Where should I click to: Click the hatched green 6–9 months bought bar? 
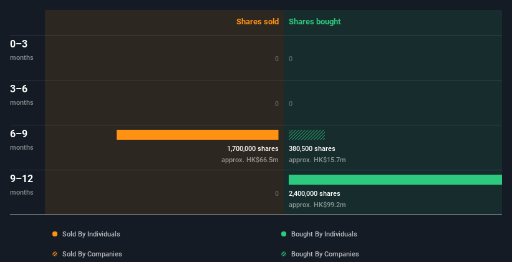click(x=307, y=135)
